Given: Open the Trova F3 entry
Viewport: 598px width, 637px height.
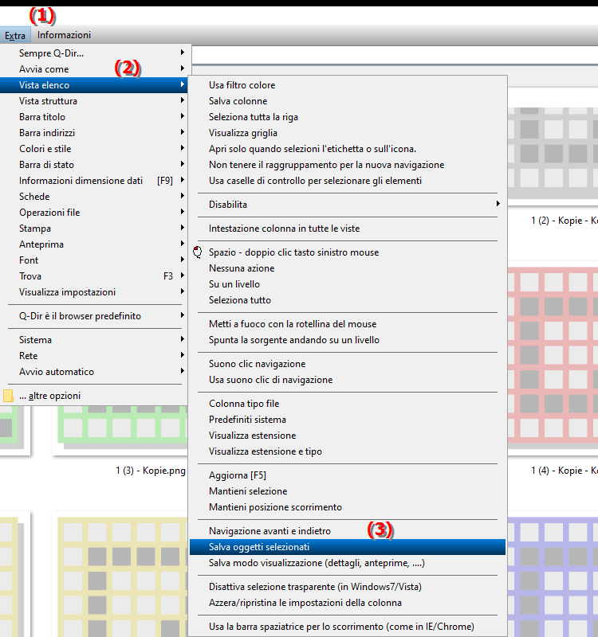Looking at the screenshot, I should click(x=93, y=276).
